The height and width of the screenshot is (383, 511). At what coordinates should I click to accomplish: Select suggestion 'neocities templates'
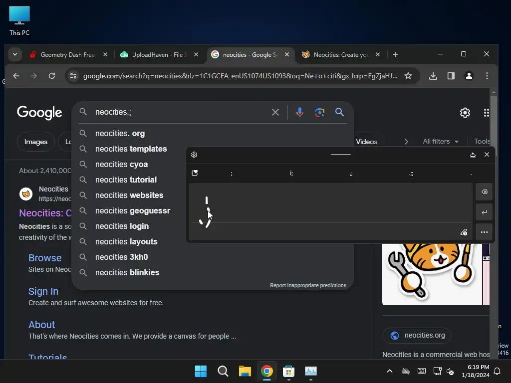coord(131,149)
